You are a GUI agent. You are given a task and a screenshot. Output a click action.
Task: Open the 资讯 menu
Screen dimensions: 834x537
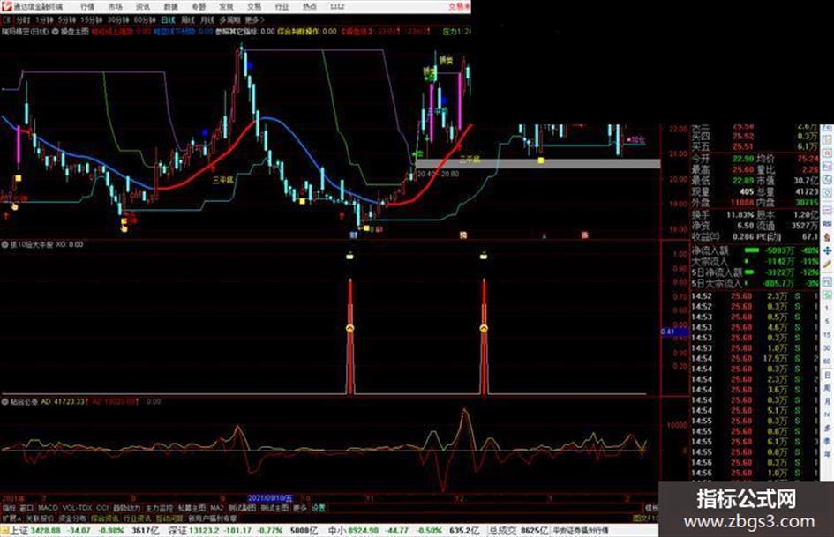143,7
